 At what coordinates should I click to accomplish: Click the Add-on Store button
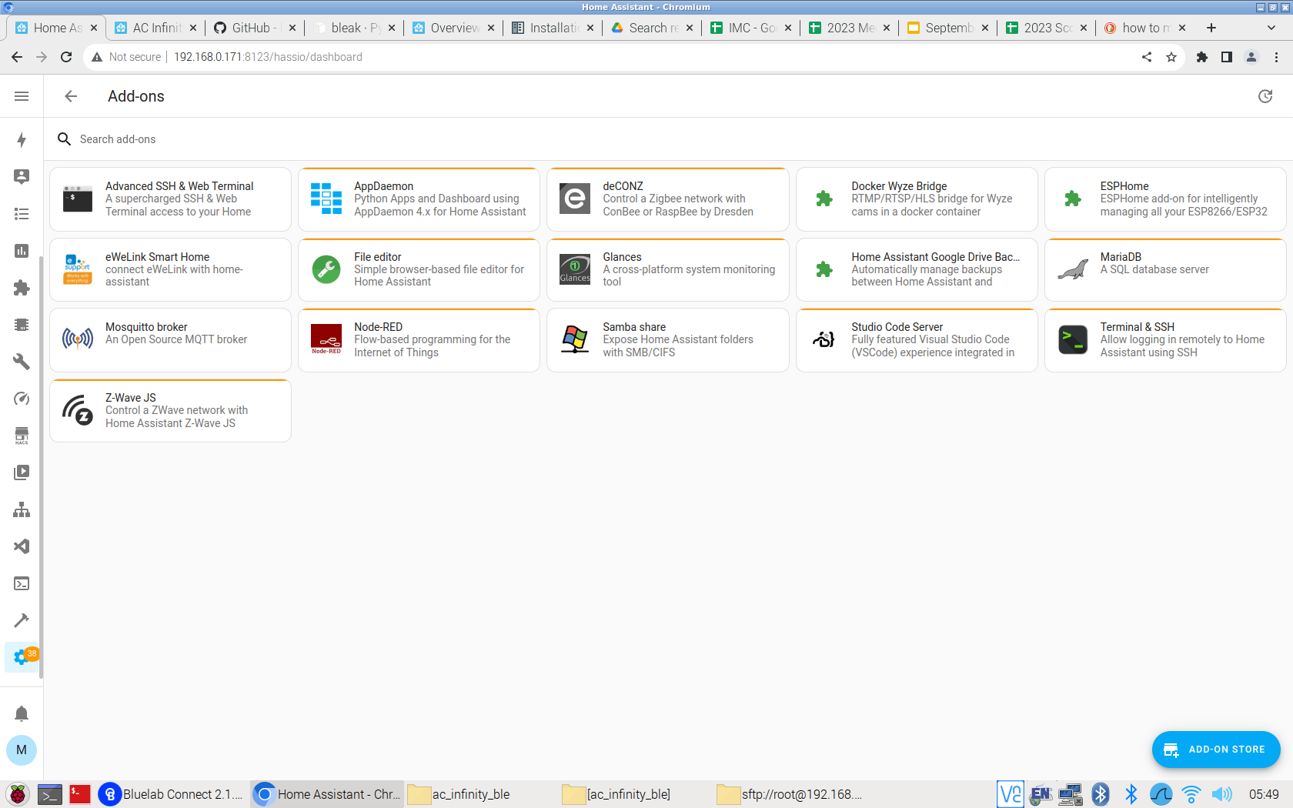(x=1216, y=750)
